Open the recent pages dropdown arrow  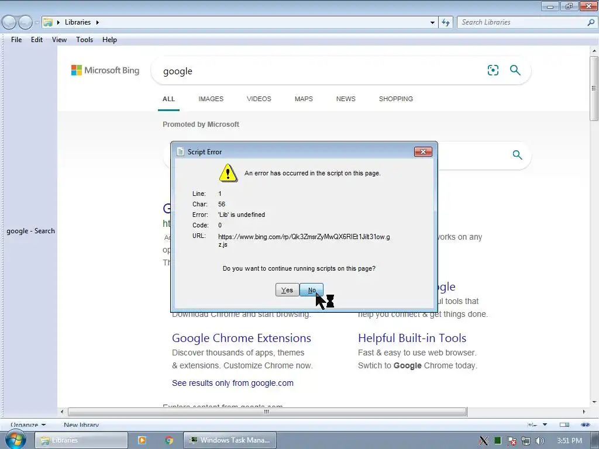click(37, 23)
